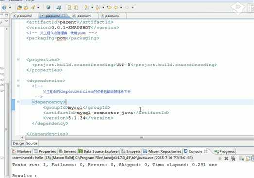Click the Open Type toolbar icon
This screenshot has height=178, width=254.
tap(19, 7)
